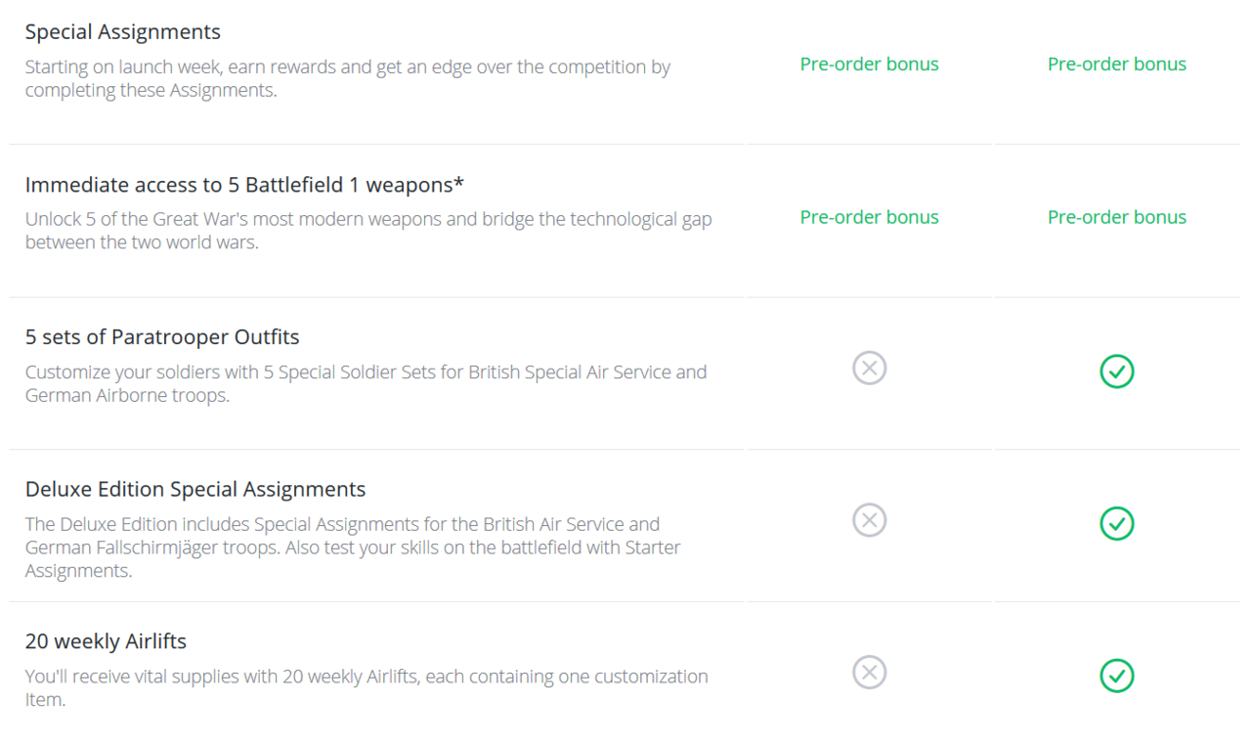This screenshot has height=745, width=1251.
Task: Click gray X icon for 20 weekly Airlifts
Action: 869,673
